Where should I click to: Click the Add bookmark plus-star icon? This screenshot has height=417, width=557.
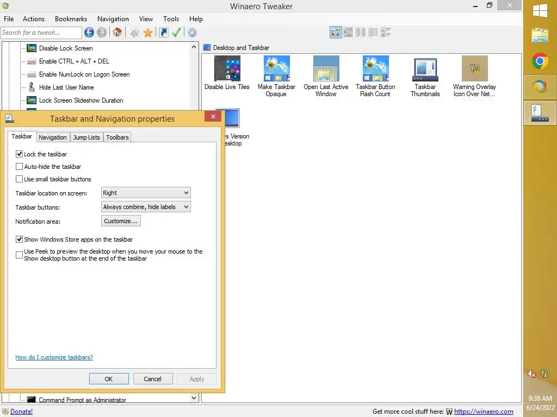135,33
